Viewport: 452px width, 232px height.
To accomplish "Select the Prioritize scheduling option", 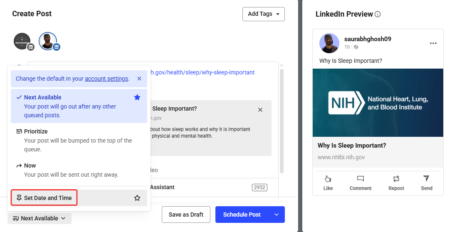I will pos(36,131).
